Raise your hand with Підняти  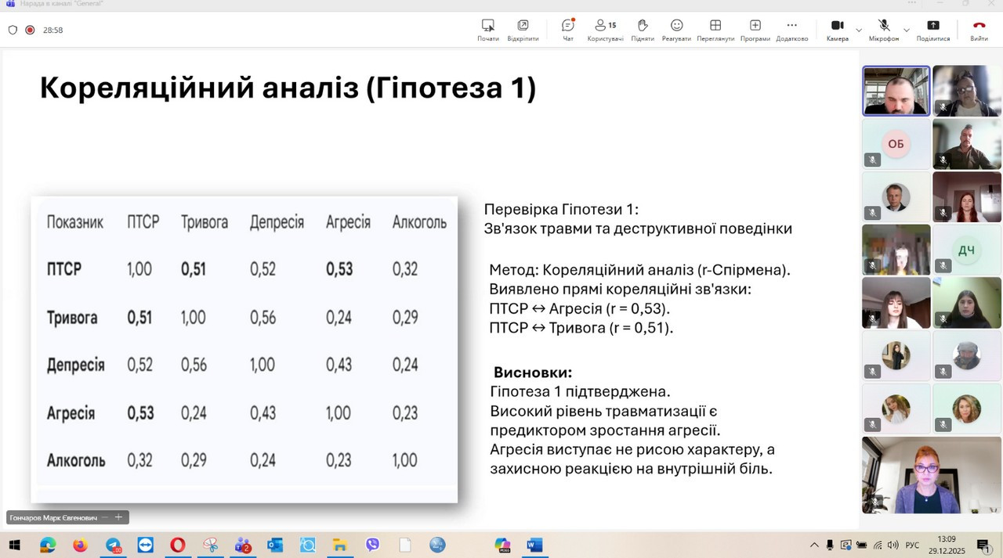(643, 30)
